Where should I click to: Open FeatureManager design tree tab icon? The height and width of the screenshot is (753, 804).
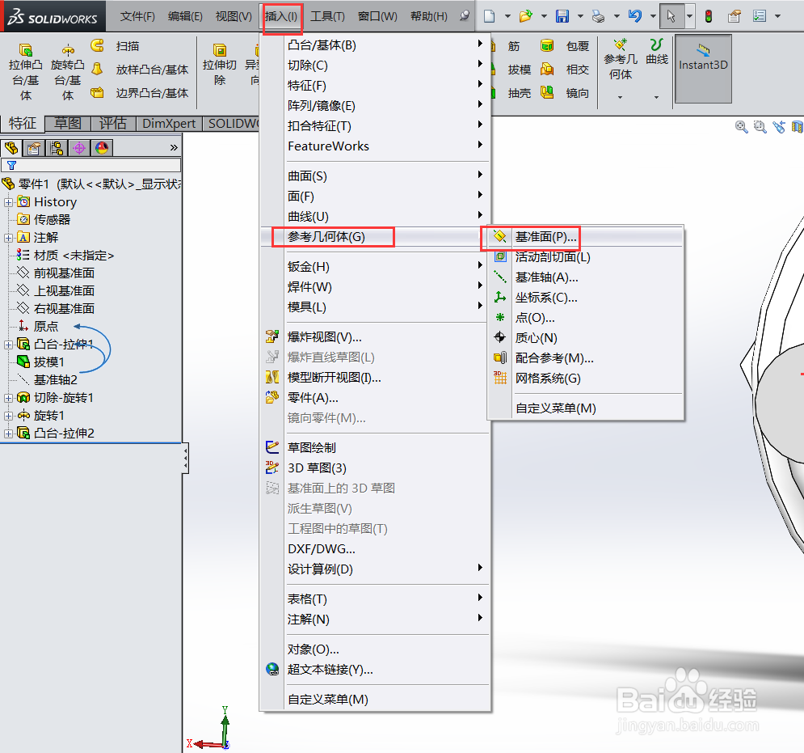coord(11,148)
